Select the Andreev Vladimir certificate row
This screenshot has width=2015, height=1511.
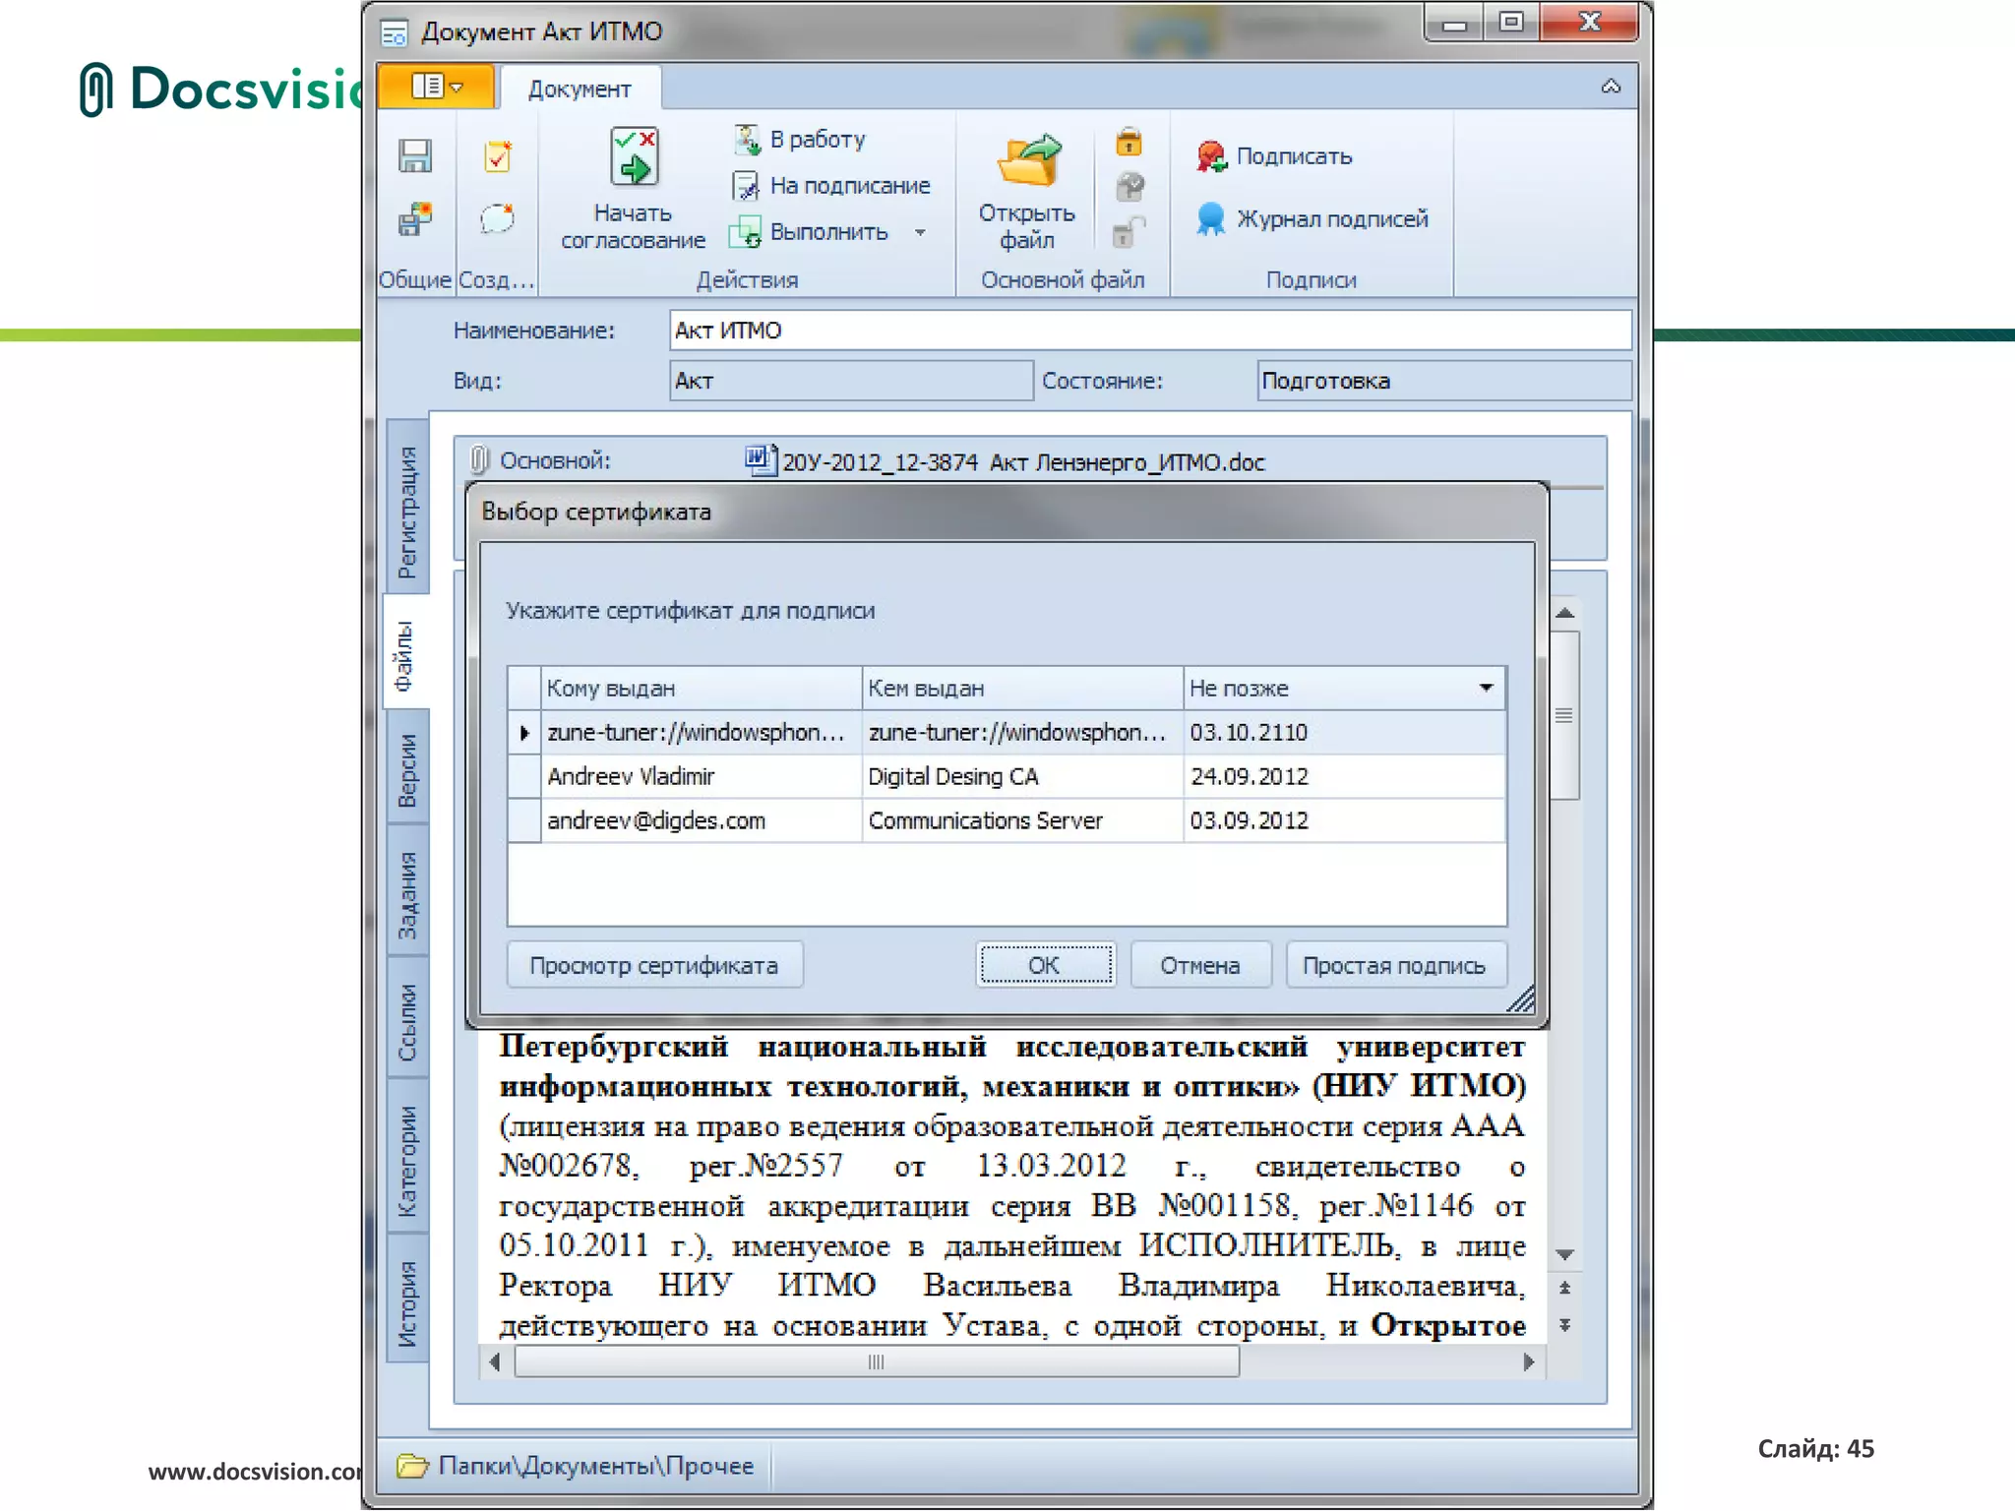point(1007,776)
